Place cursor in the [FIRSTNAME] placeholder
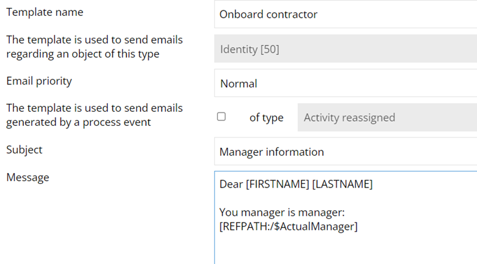 [278, 184]
